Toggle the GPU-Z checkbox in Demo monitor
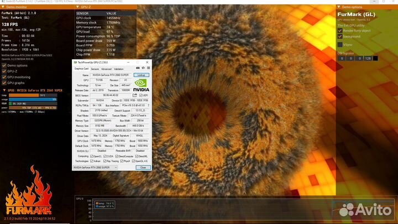 point(4,71)
